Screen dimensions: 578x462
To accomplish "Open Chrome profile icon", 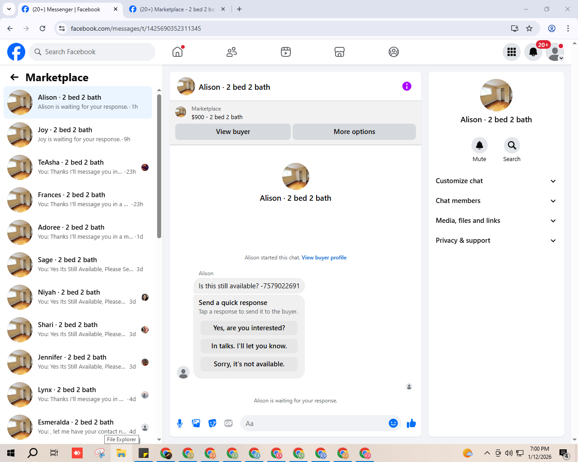I will (552, 28).
